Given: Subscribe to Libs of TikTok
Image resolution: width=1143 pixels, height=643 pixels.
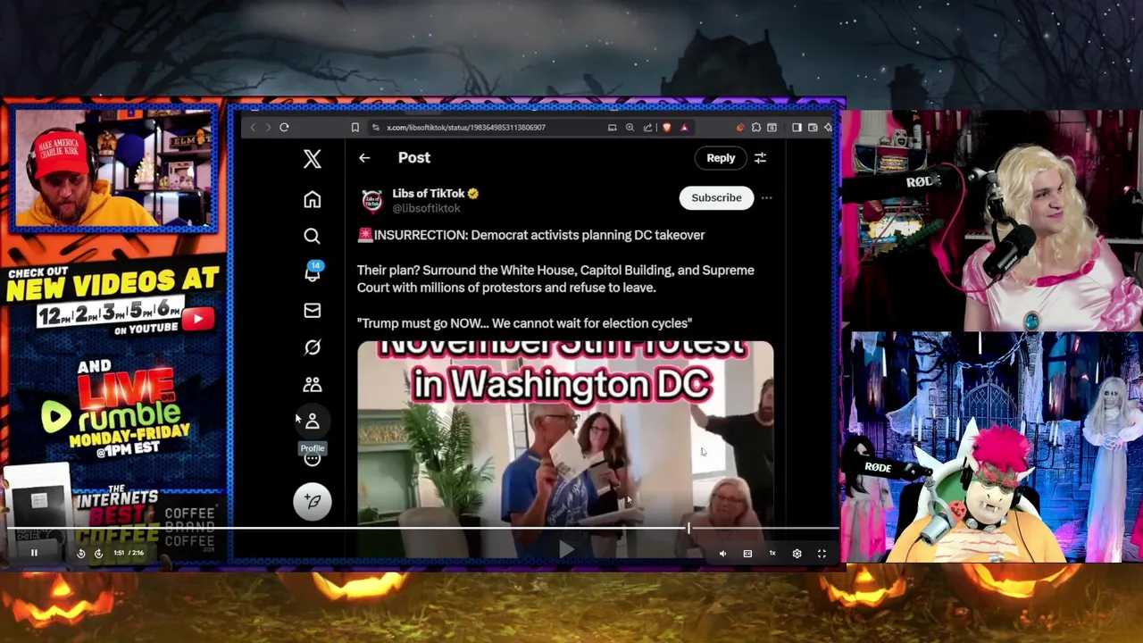Looking at the screenshot, I should coord(716,198).
